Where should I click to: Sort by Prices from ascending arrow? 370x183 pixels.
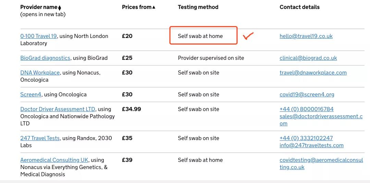click(x=138, y=7)
